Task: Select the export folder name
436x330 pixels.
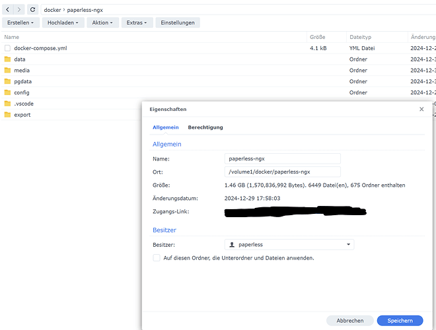Action: tap(22, 115)
